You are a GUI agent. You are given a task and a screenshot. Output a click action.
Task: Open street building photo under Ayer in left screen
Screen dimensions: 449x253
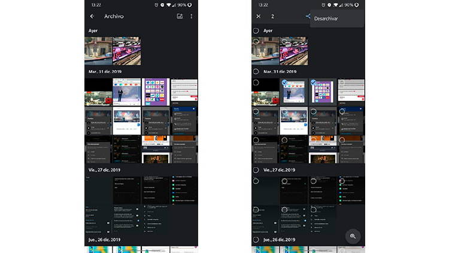point(98,51)
